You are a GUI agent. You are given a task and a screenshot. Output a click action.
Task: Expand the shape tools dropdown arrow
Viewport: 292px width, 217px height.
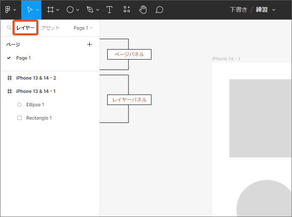(x=78, y=10)
